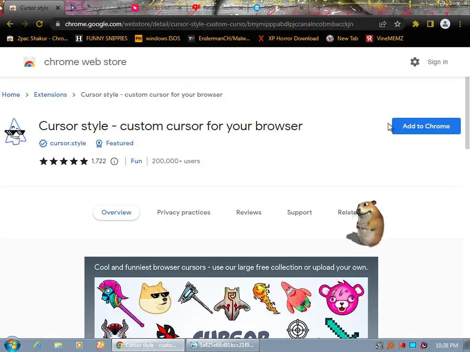Click the padlock site info icon
470x352 pixels.
pos(58,24)
